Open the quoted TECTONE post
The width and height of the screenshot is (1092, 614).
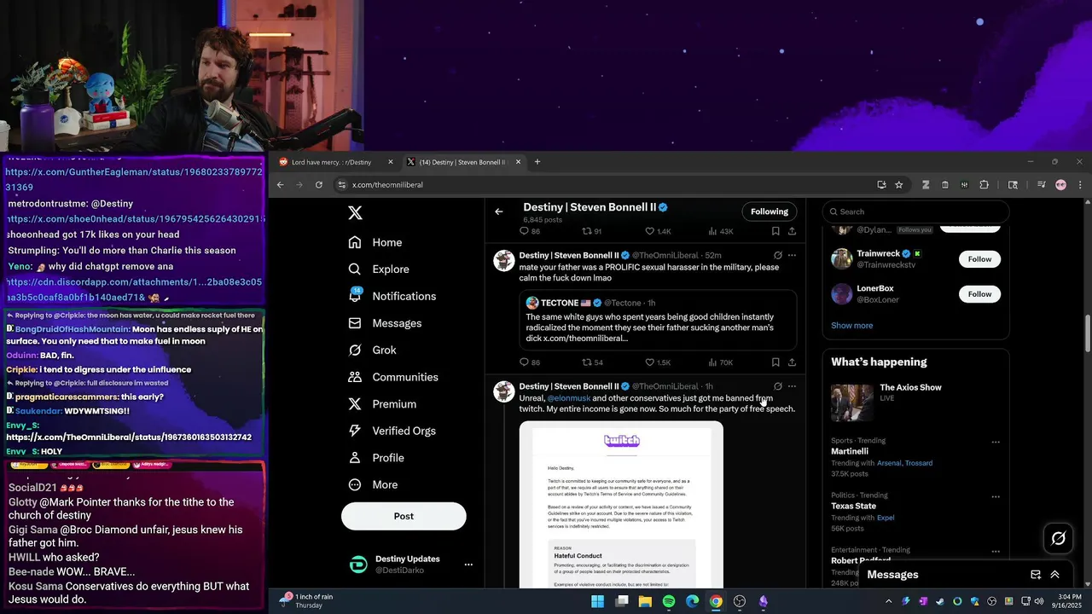657,320
